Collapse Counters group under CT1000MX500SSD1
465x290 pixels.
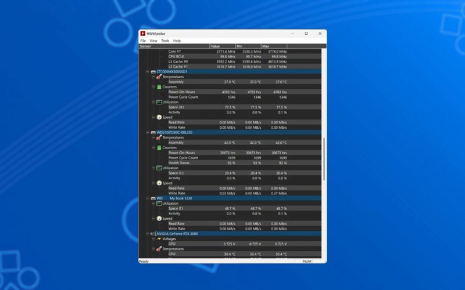[153, 87]
